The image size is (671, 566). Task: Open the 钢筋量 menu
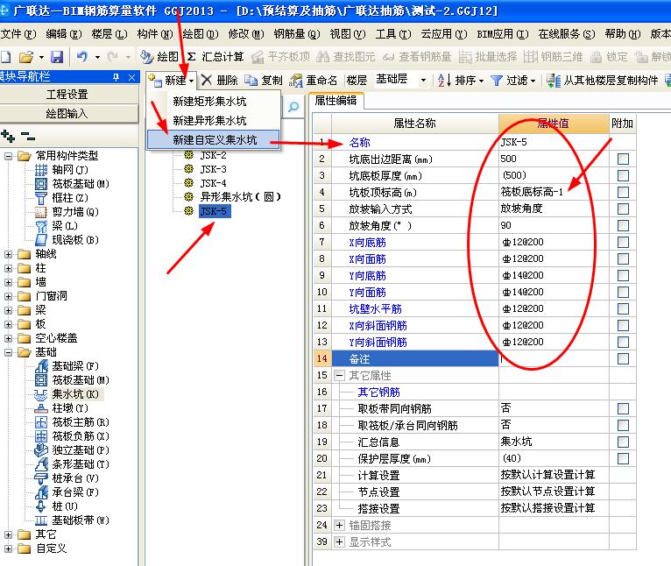pyautogui.click(x=297, y=34)
